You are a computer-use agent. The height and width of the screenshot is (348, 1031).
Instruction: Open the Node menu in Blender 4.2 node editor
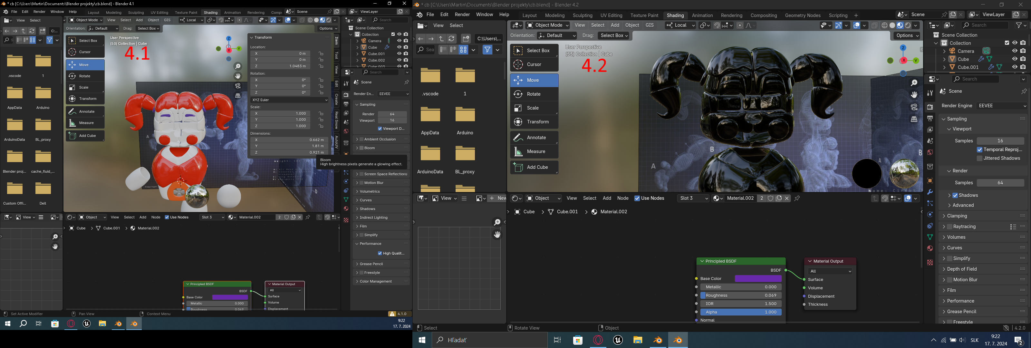click(623, 198)
